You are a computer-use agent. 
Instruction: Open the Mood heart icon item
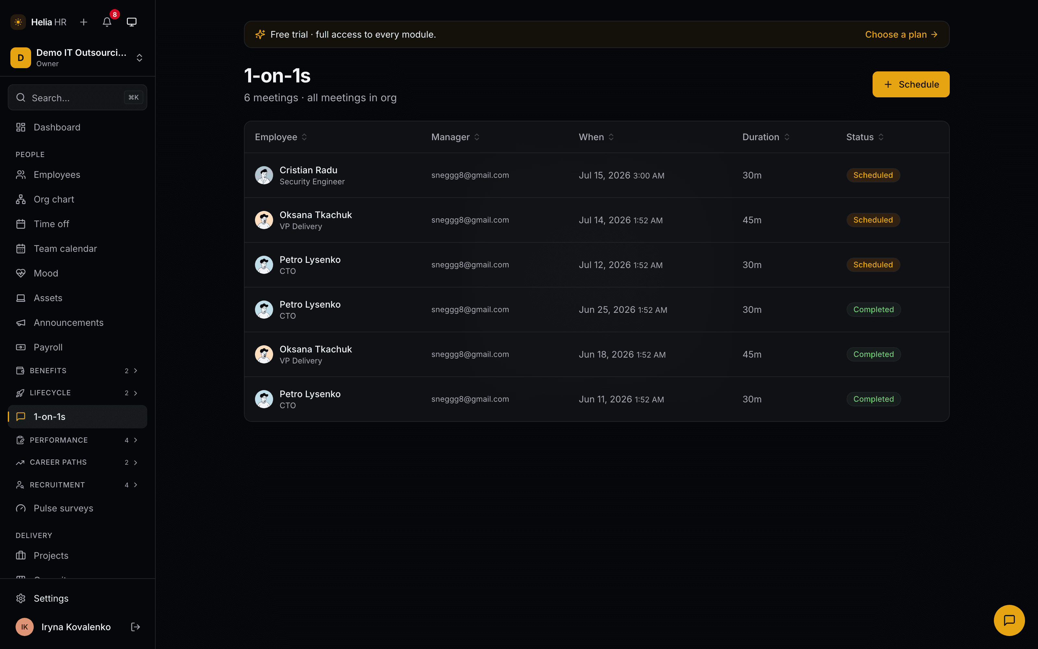click(77, 273)
